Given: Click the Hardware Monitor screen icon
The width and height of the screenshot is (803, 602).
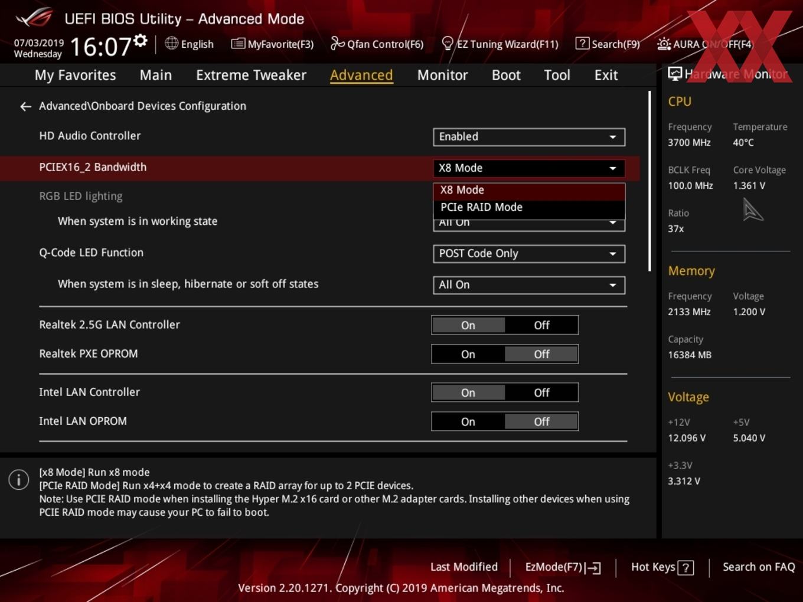Looking at the screenshot, I should 675,73.
